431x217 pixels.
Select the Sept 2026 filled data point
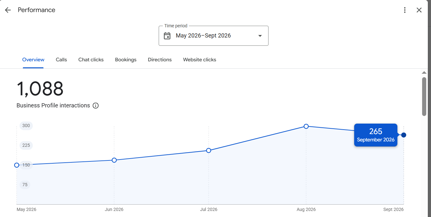coord(404,135)
